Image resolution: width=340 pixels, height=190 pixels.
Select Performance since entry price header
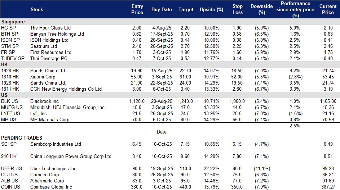click(x=295, y=9)
